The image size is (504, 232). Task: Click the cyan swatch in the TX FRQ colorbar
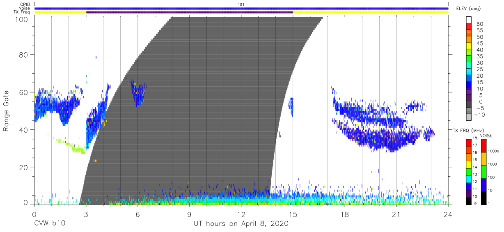(468, 179)
